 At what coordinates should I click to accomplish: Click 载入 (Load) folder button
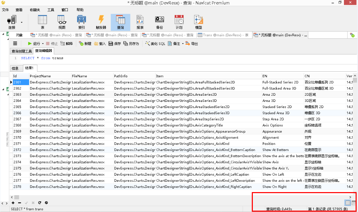[100, 44]
